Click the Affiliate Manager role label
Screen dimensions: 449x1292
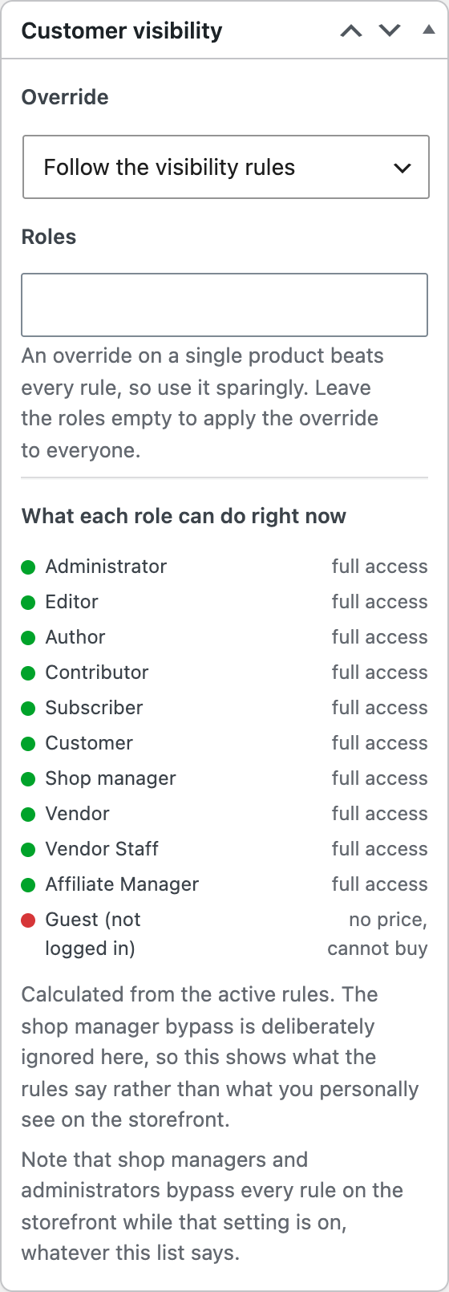point(122,884)
